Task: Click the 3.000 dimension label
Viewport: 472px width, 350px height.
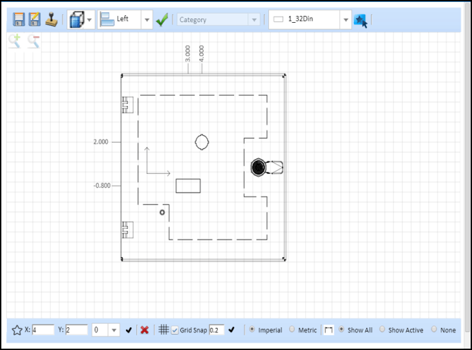Action: click(188, 54)
